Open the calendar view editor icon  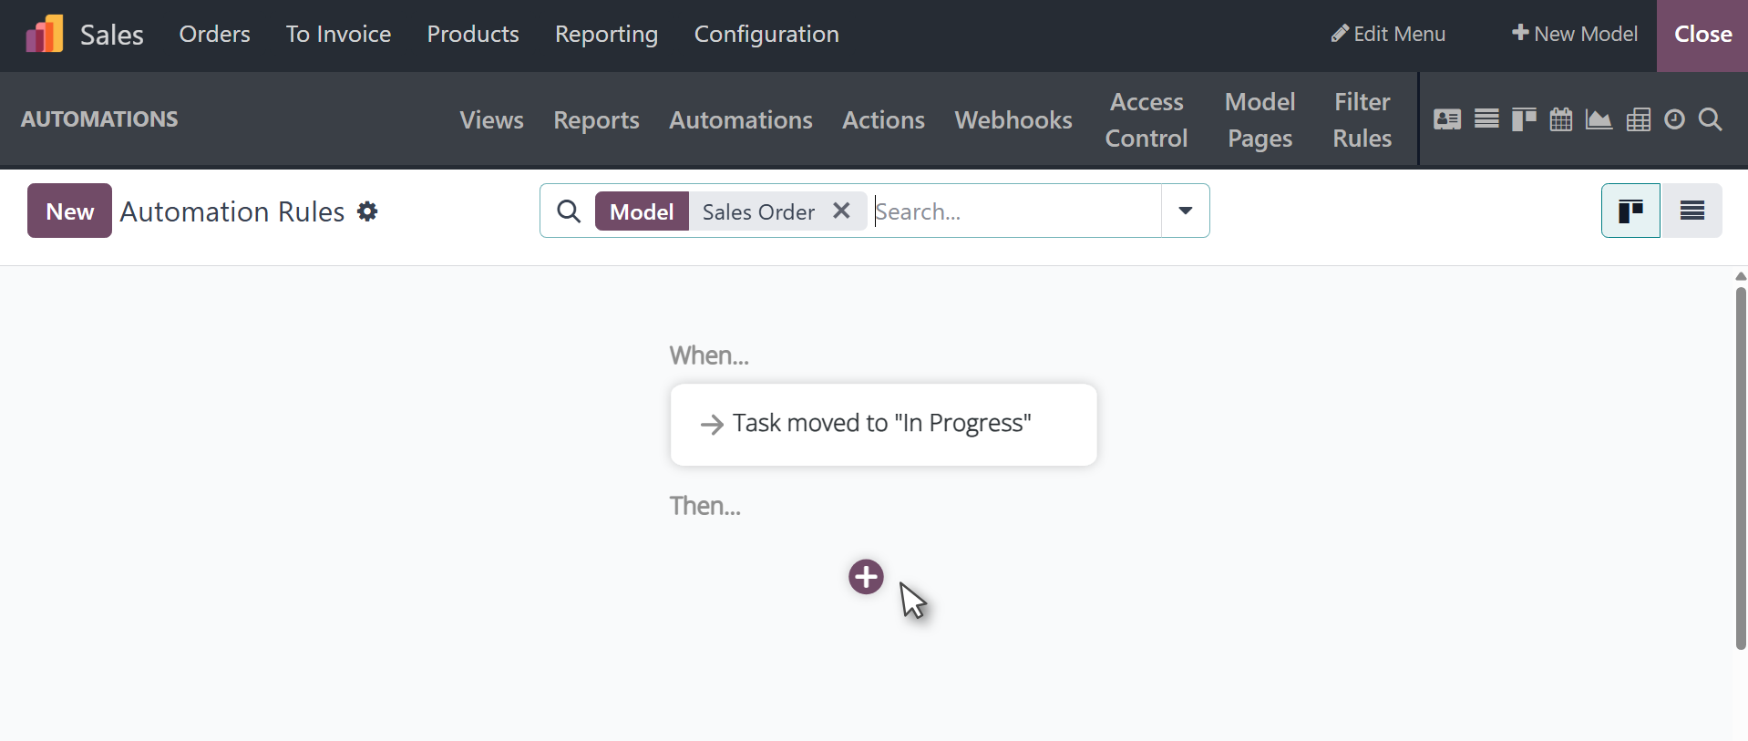point(1561,119)
